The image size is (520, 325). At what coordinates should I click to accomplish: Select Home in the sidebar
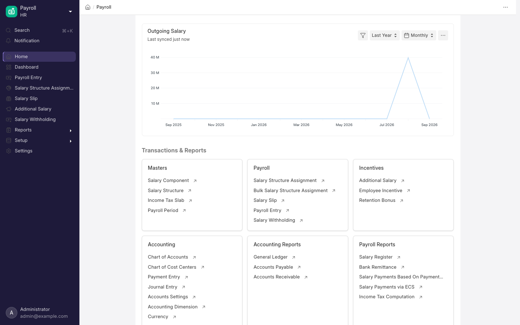pyautogui.click(x=39, y=57)
